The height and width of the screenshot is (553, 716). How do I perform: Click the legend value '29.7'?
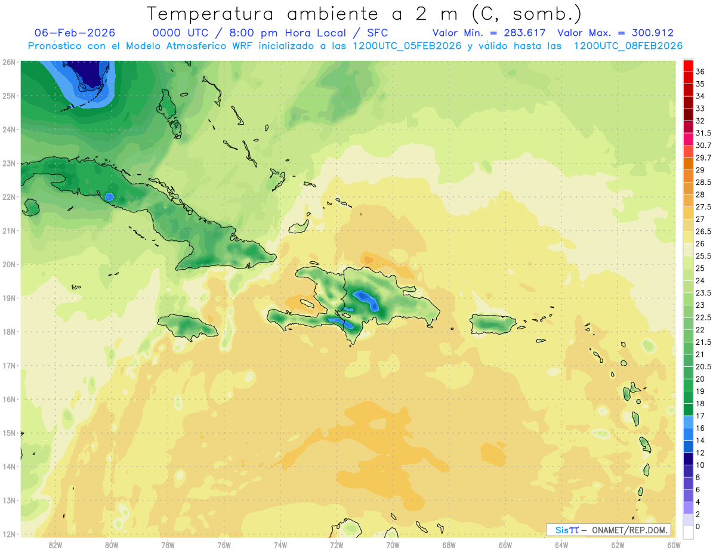(x=703, y=157)
